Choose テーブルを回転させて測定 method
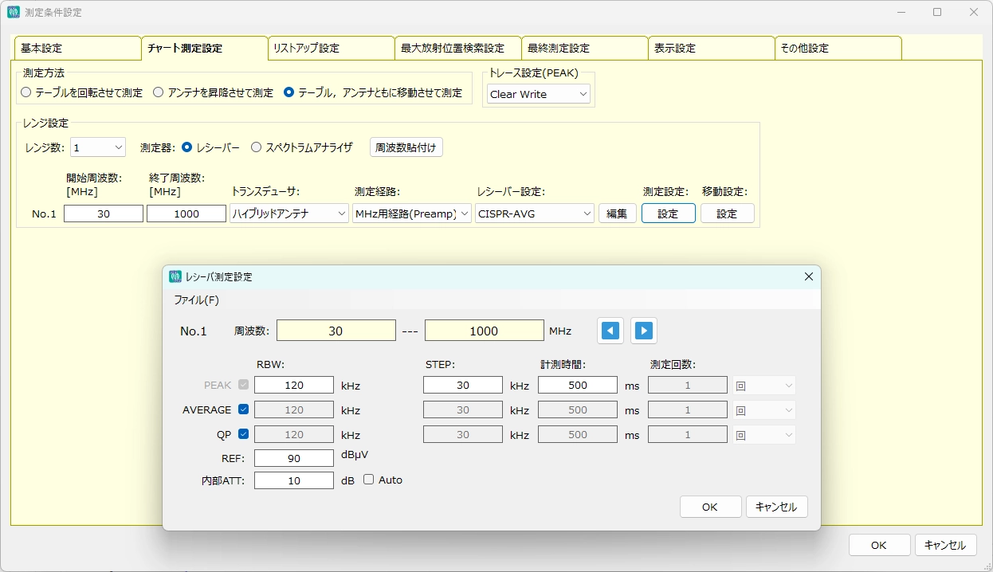The image size is (993, 572). point(26,92)
